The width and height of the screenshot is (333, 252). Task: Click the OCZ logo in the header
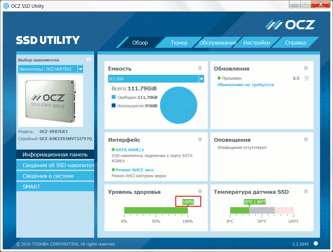[x=290, y=25]
